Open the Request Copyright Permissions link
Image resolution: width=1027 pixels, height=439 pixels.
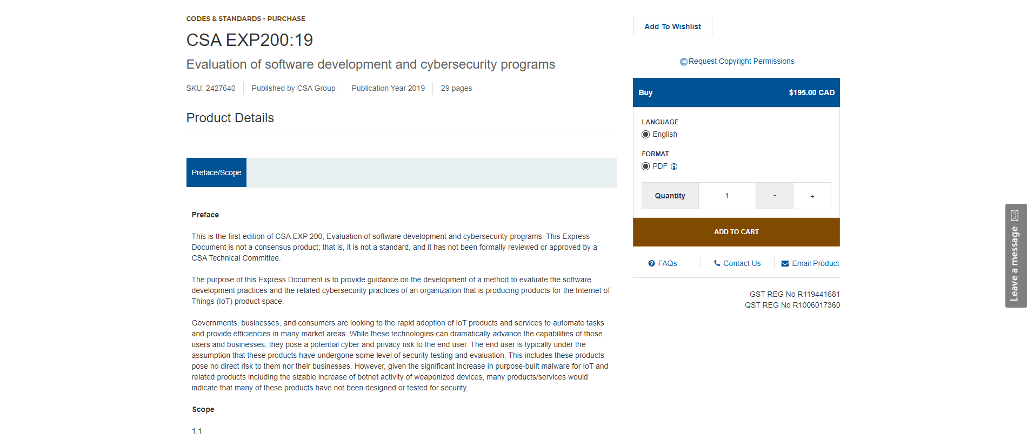tap(741, 61)
